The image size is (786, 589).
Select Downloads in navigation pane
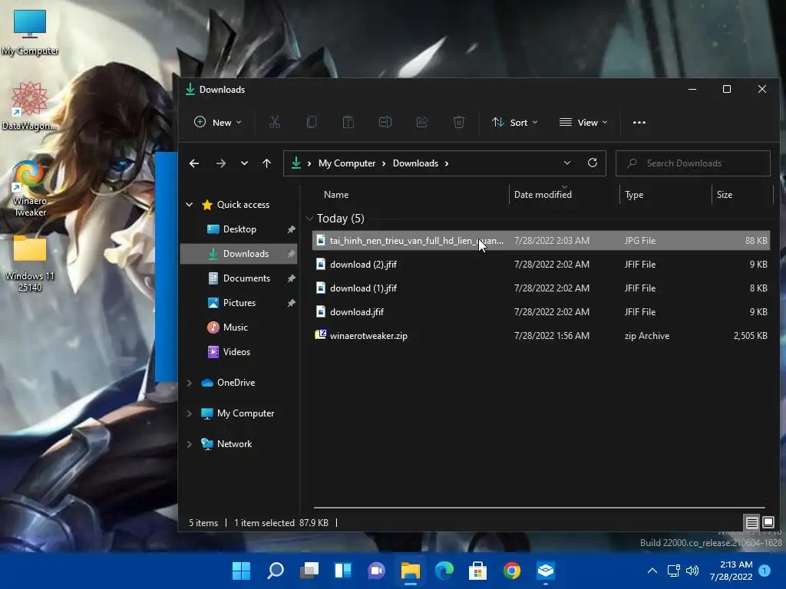pyautogui.click(x=239, y=253)
